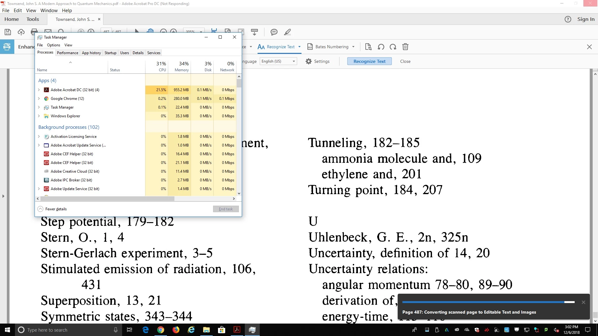Expand the Adobe Acrobat DC process group
The image size is (598, 336).
click(39, 90)
